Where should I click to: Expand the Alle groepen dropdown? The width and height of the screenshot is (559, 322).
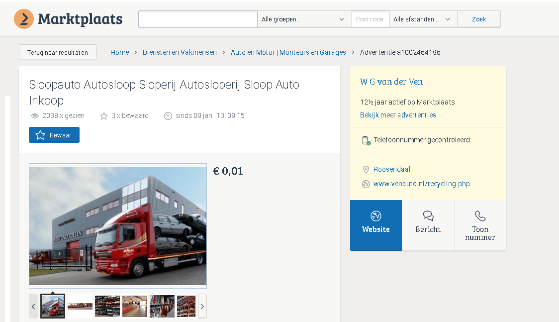point(304,19)
